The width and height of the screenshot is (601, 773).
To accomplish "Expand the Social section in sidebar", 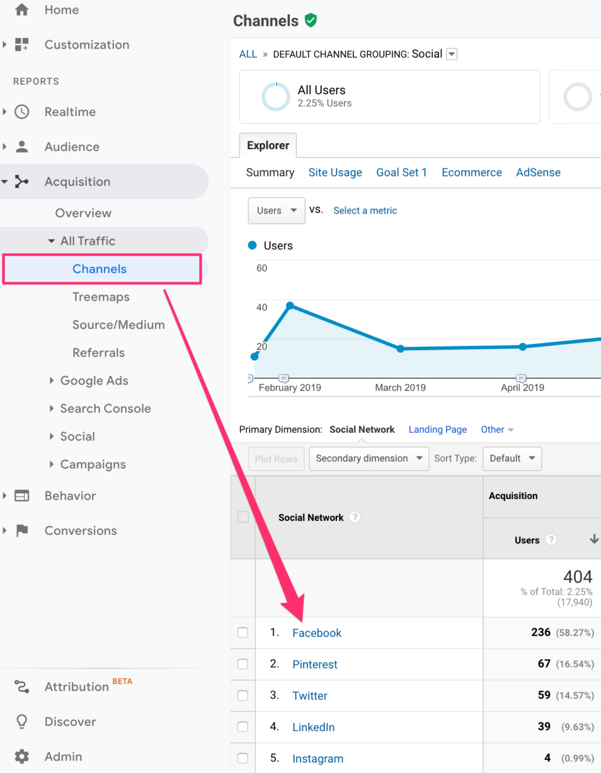I will pyautogui.click(x=52, y=436).
